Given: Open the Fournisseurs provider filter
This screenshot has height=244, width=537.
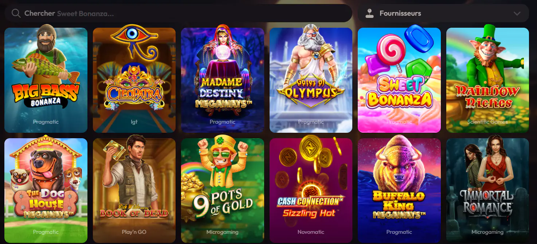Looking at the screenshot, I should coord(443,13).
